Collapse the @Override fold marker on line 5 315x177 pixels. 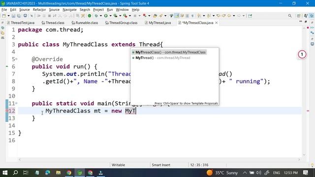pyautogui.click(x=16, y=59)
